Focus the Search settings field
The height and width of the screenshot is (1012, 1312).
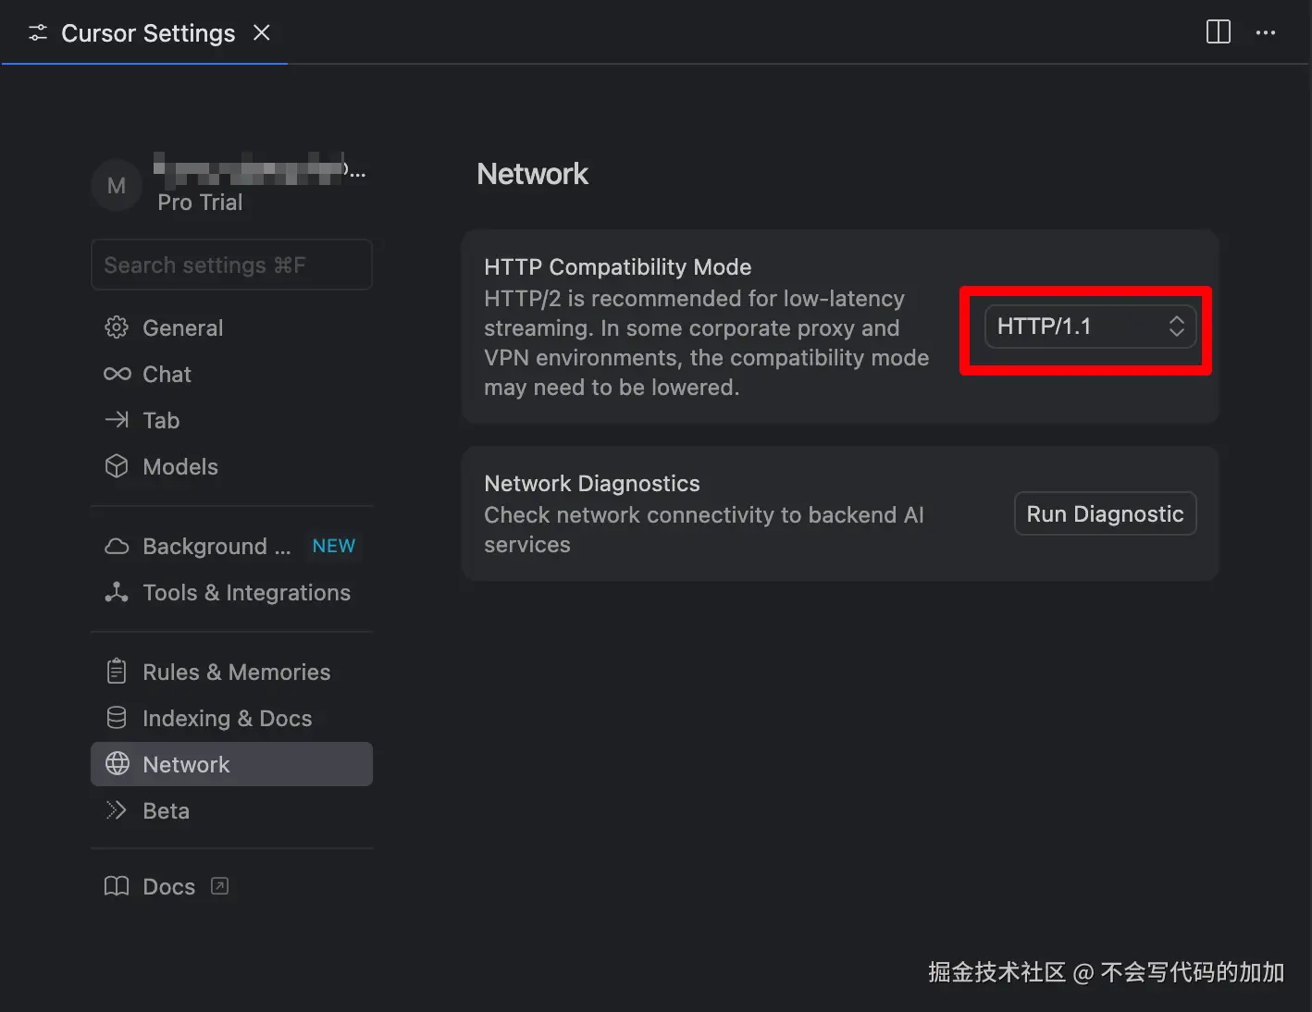231,265
